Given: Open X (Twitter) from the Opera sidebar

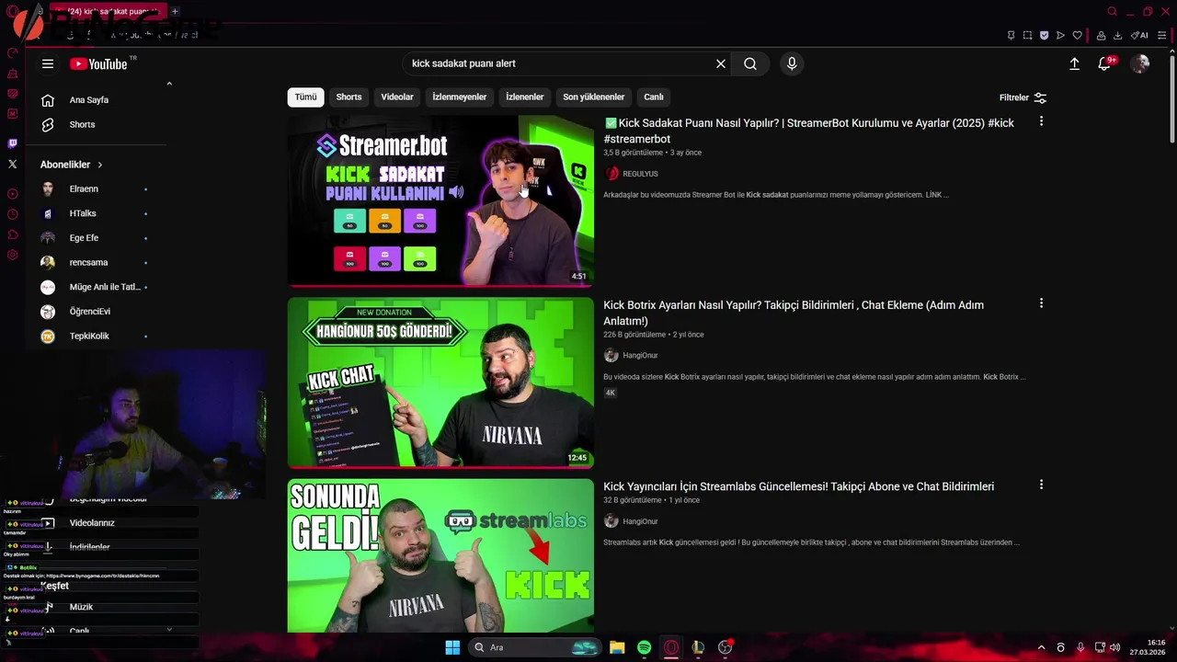Looking at the screenshot, I should tap(12, 164).
